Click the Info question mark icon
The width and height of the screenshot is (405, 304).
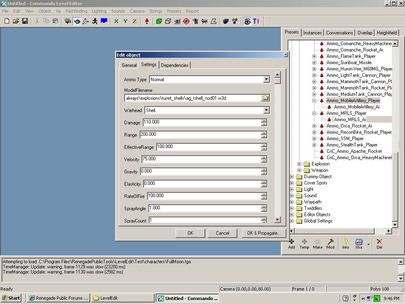click(x=346, y=242)
